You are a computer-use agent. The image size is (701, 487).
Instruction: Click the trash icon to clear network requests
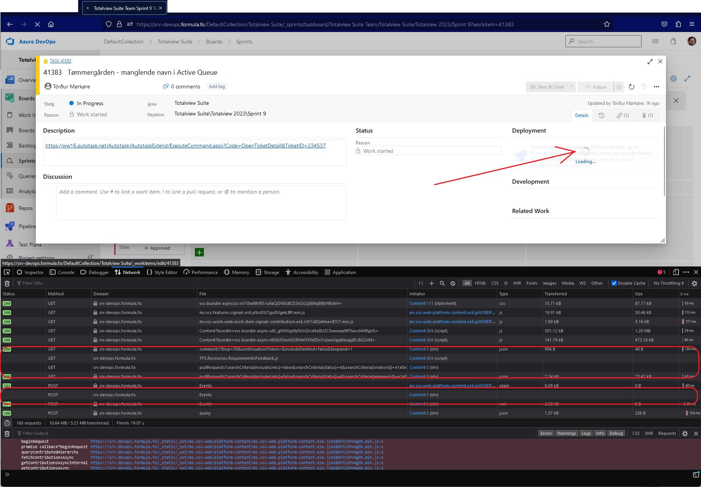(x=7, y=283)
